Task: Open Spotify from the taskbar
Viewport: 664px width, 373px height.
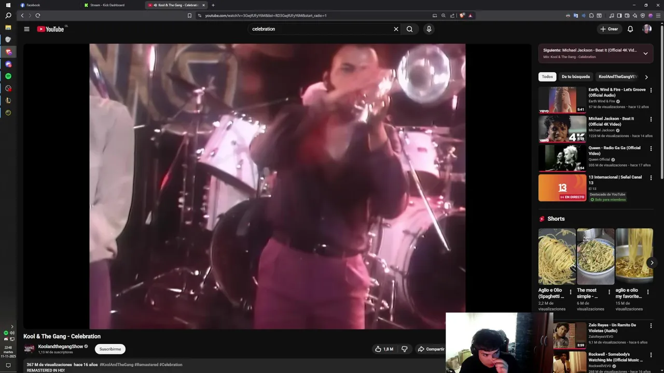Action: tap(8, 76)
